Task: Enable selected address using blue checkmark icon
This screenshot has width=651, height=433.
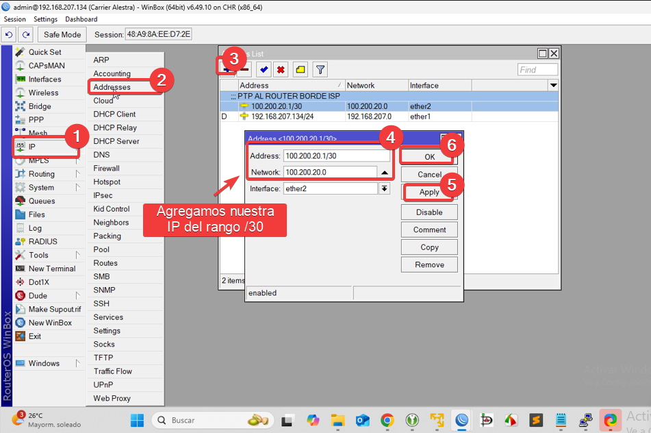Action: [264, 69]
